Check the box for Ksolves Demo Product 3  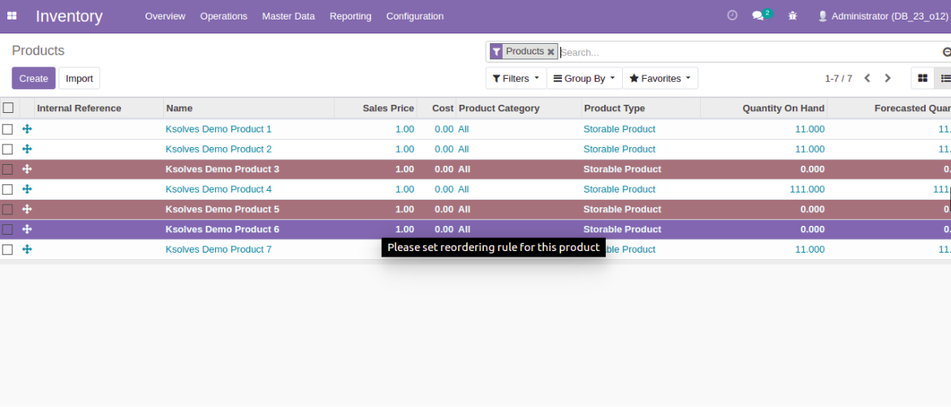tap(7, 169)
